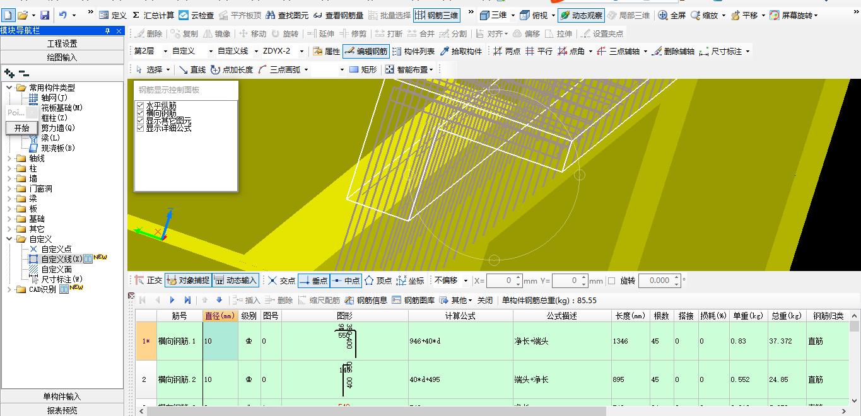
Task: Toggle 中点 midpoint snap
Action: coord(346,280)
